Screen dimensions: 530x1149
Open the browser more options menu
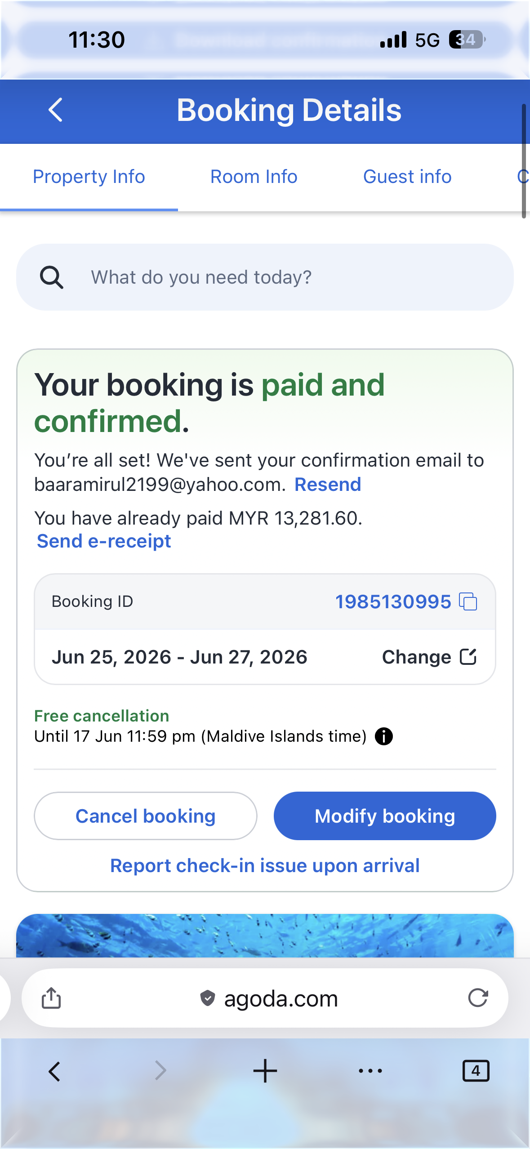point(370,1071)
